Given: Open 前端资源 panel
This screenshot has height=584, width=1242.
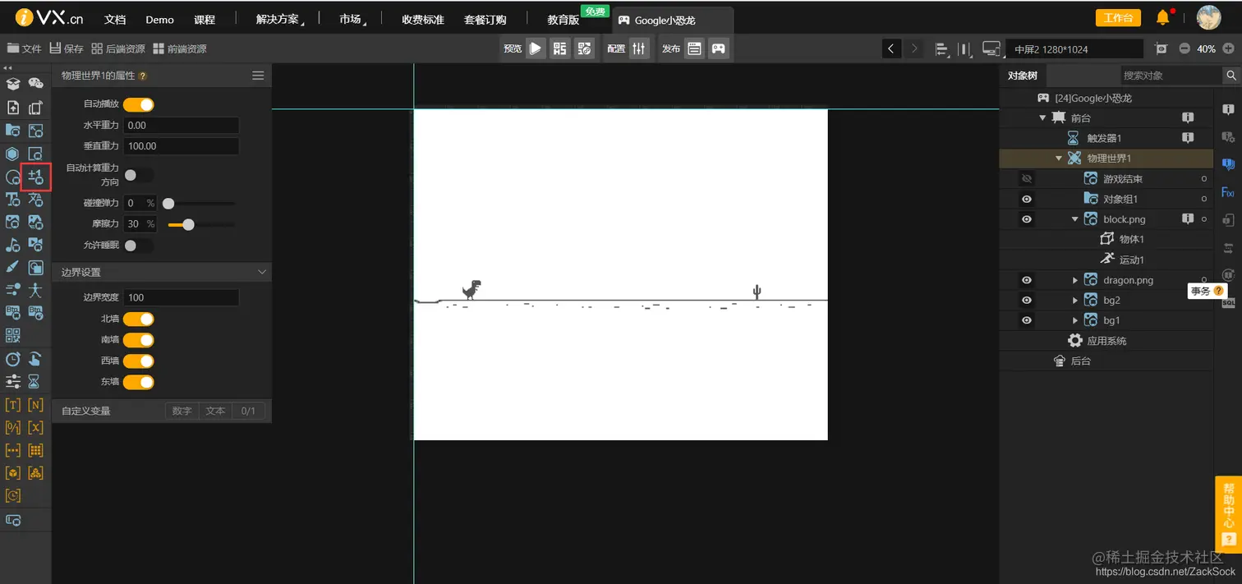Looking at the screenshot, I should click(180, 48).
